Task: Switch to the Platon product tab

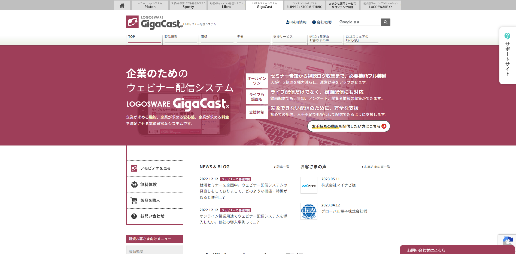Action: pos(150,5)
